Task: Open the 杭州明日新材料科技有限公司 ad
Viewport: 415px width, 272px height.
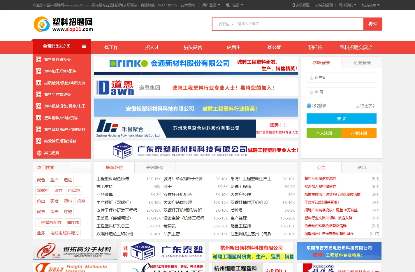Action: click(x=251, y=251)
